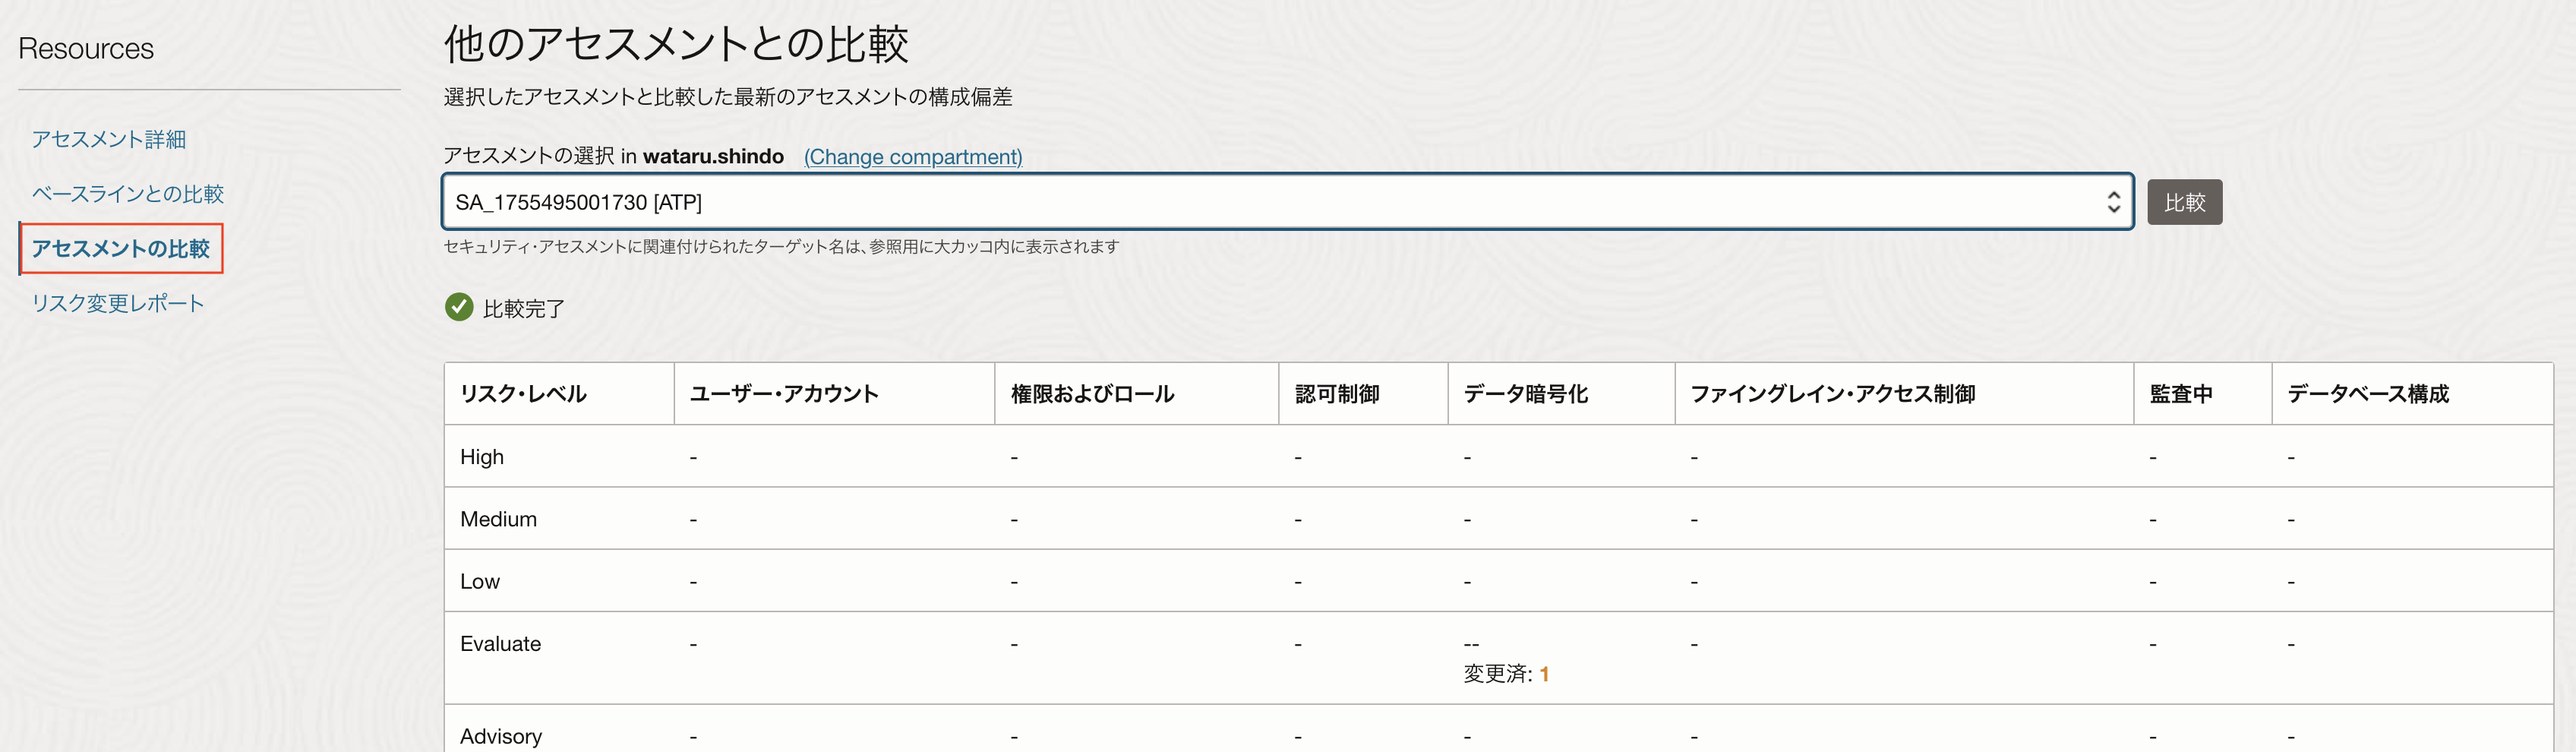Select the High risk level row
The height and width of the screenshot is (752, 2576).
tap(482, 457)
